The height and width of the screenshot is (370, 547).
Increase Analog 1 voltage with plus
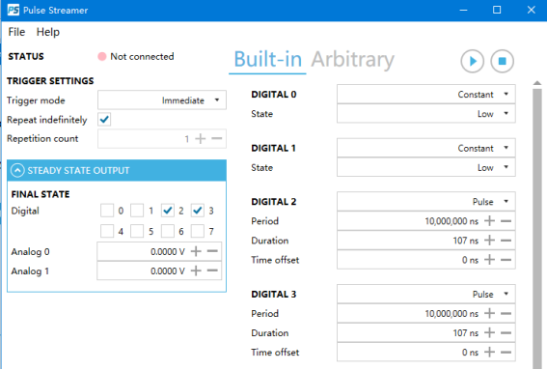tap(196, 270)
